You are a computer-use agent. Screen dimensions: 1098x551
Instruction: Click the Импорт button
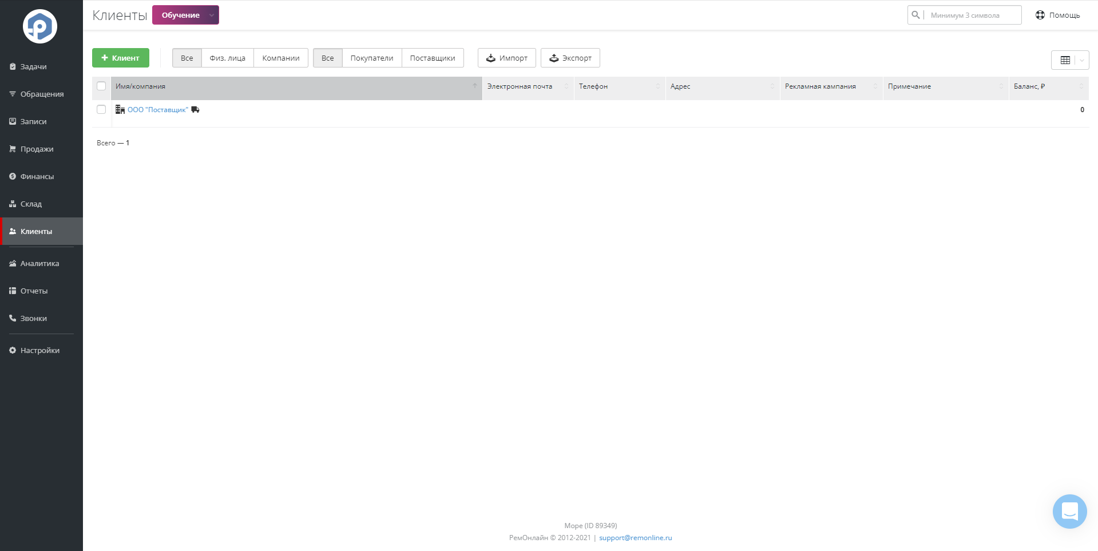507,58
